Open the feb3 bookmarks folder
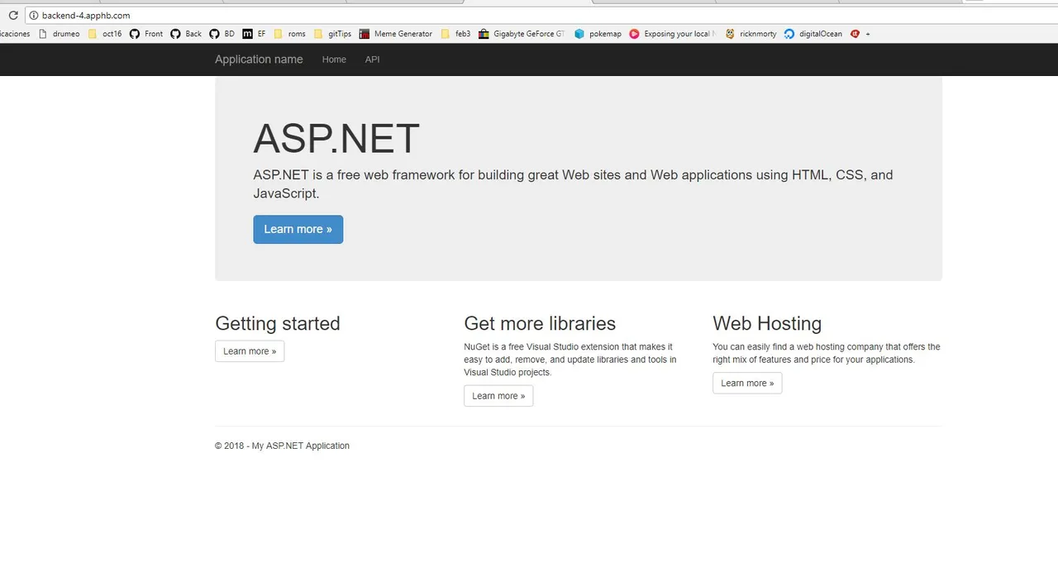The height and width of the screenshot is (572, 1058). click(x=456, y=34)
